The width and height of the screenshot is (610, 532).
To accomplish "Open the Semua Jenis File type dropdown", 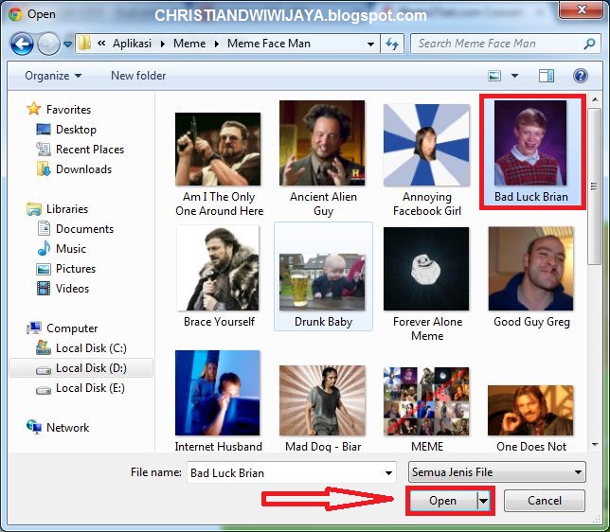I will pos(496,472).
